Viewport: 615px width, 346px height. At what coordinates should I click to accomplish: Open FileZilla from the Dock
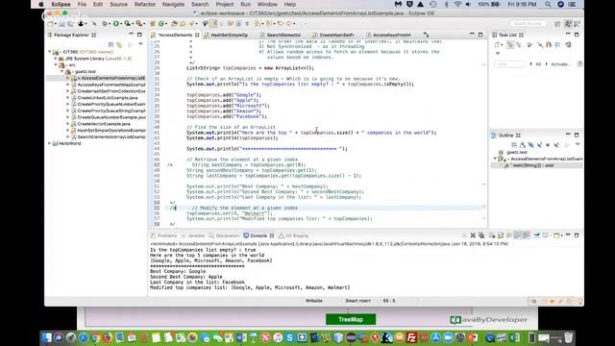click(x=411, y=337)
